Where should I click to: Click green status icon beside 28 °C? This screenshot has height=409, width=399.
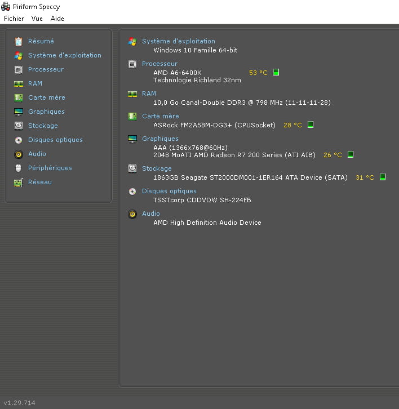point(311,125)
